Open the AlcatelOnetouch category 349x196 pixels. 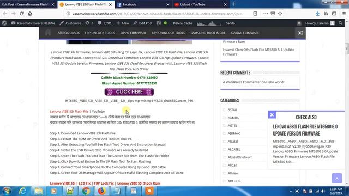(x=240, y=157)
